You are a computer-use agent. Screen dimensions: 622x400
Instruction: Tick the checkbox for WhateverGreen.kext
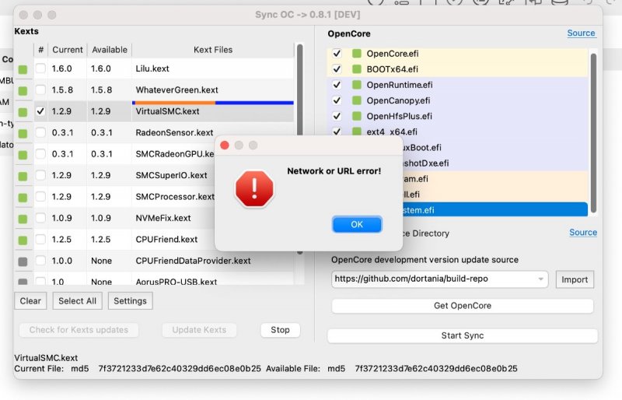point(40,89)
